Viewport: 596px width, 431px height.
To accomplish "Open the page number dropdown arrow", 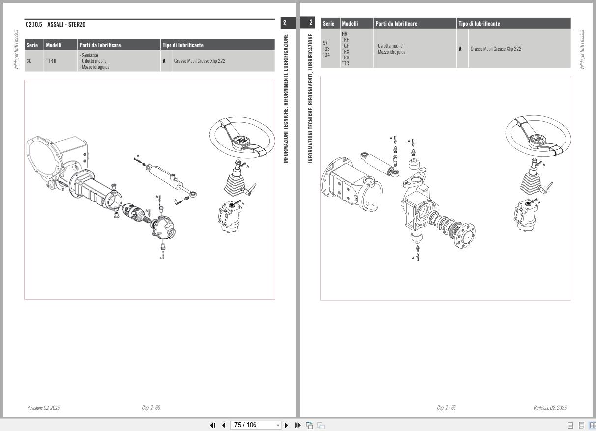I will tap(278, 425).
